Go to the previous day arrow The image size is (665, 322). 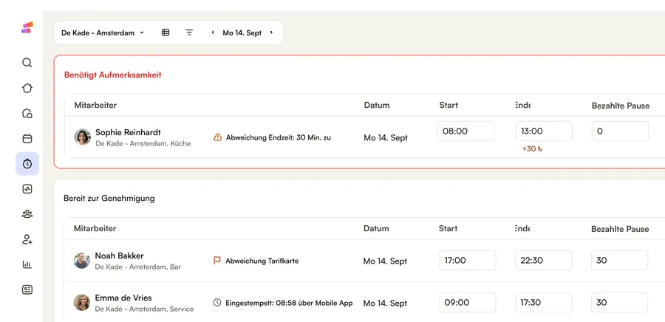click(x=213, y=32)
